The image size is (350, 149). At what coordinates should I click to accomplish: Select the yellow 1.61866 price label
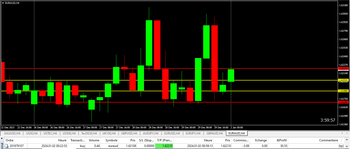343,91
